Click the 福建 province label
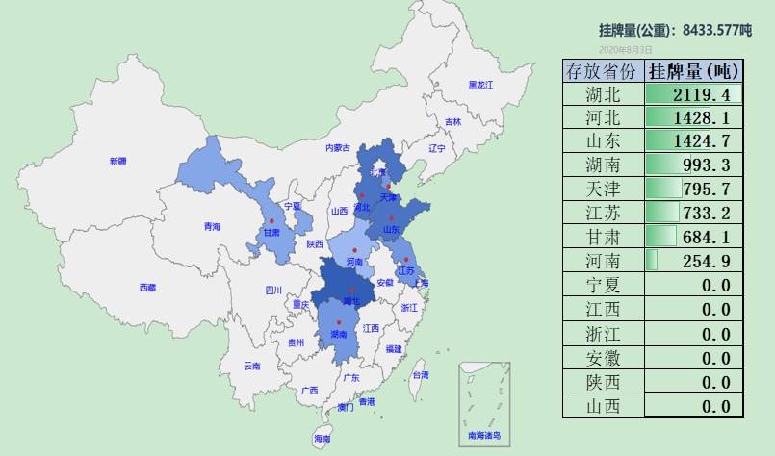The height and width of the screenshot is (456, 775). point(394,349)
